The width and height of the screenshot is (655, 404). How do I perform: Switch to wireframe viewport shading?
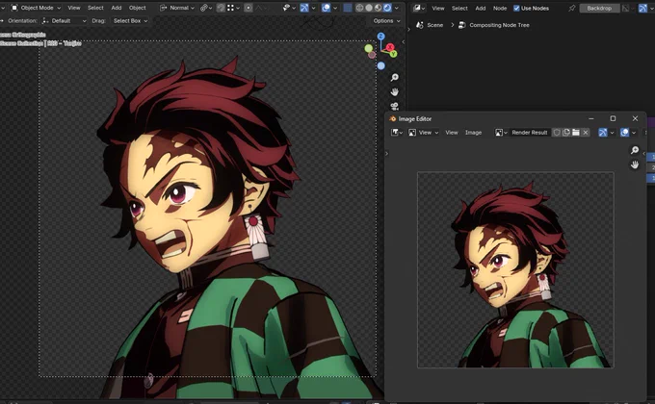click(x=359, y=8)
